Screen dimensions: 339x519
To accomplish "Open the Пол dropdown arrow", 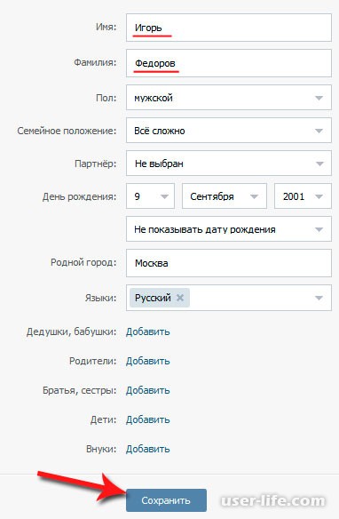I will tap(319, 98).
